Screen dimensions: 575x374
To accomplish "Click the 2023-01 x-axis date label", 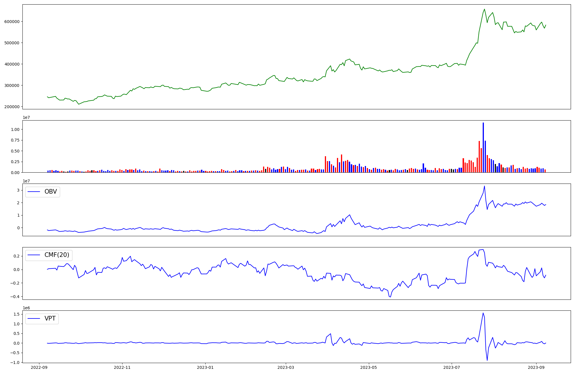I will [206, 367].
